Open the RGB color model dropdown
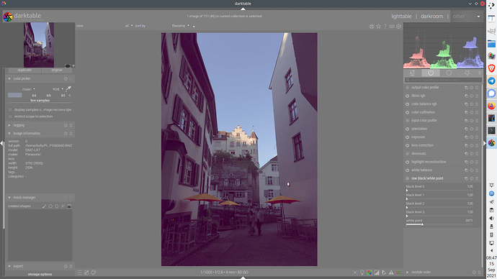This screenshot has height=279, width=497. [x=58, y=89]
